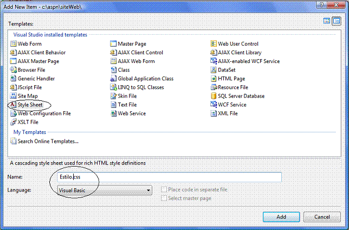The image size is (349, 230).
Task: Choose the AJAX Client Behavior icon
Action: [x=14, y=53]
